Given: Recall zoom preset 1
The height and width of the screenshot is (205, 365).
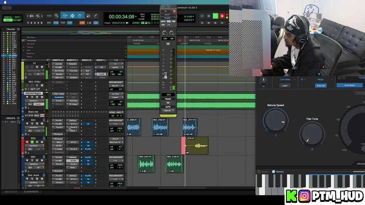Looking at the screenshot, I should [x=28, y=23].
